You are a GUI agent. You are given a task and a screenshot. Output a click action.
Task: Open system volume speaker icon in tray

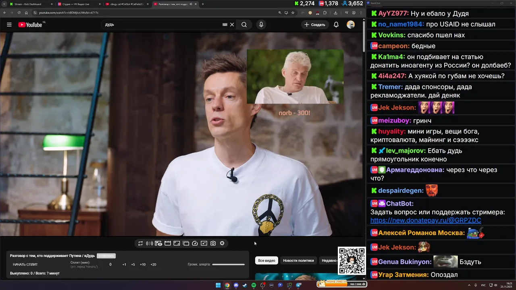point(495,285)
